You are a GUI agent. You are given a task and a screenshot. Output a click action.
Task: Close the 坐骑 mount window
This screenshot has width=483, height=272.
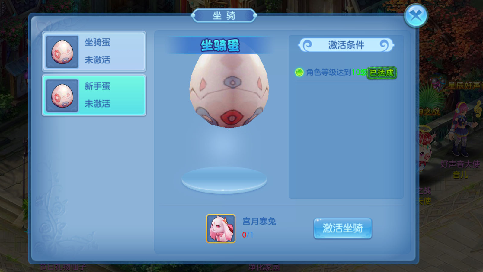(x=416, y=15)
